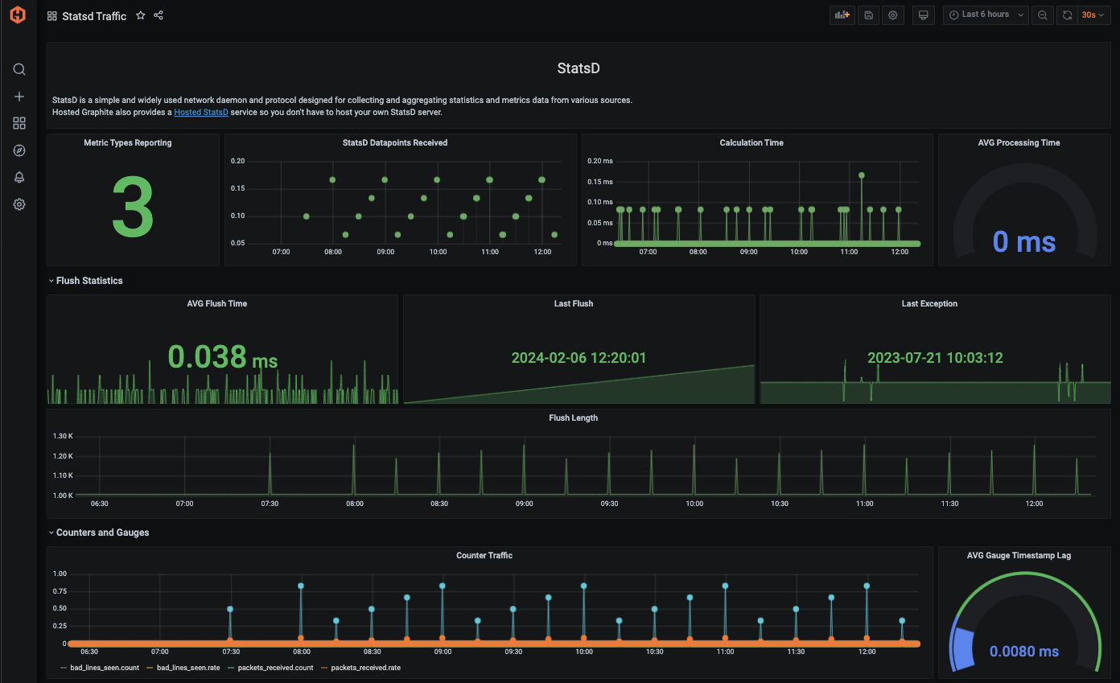Cycle view mode with monitor icon
Viewport: 1120px width, 683px height.
[x=924, y=14]
